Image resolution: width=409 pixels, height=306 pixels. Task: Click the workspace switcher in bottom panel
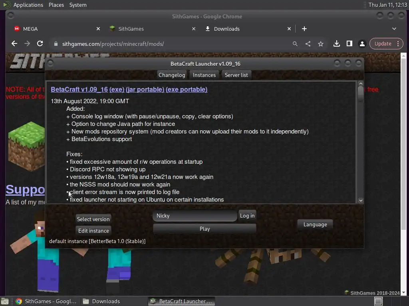tap(378, 301)
